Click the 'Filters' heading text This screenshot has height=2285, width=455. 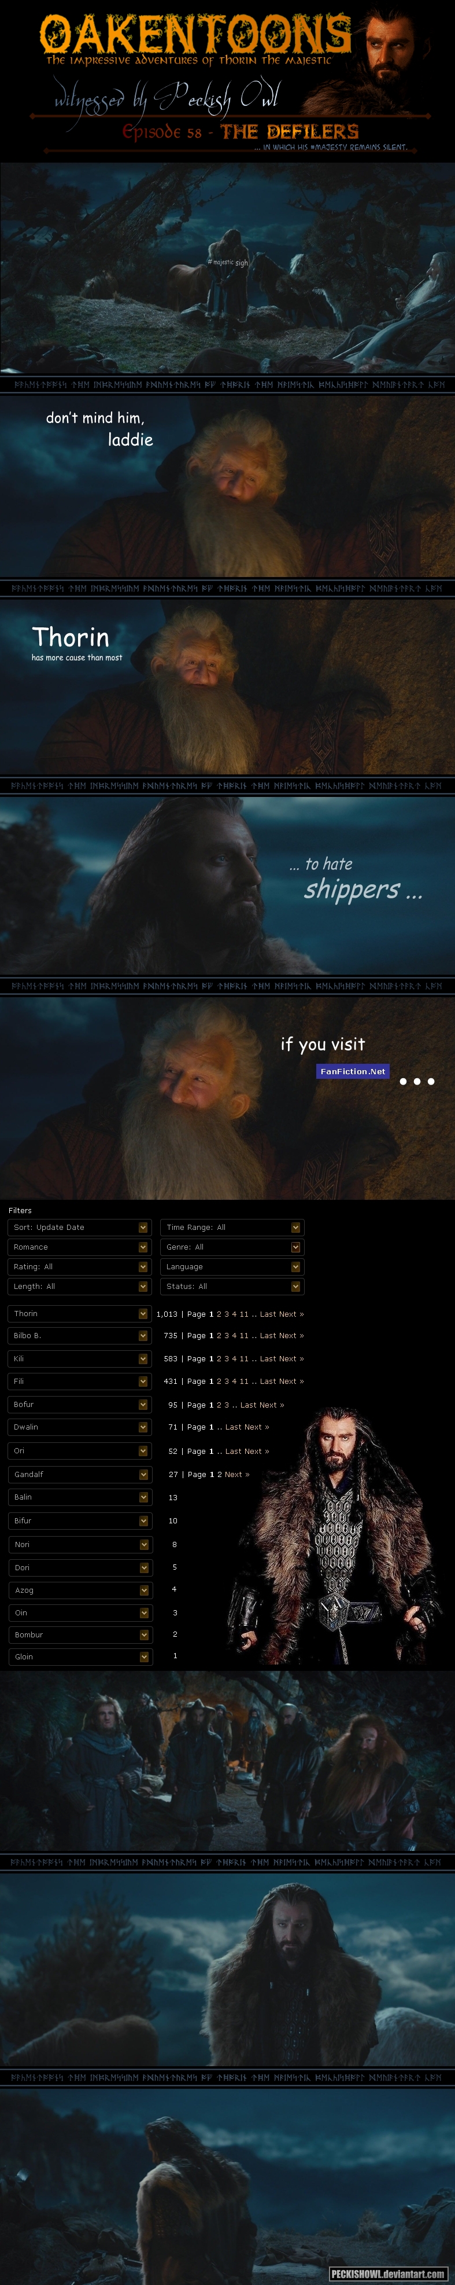(x=20, y=1210)
